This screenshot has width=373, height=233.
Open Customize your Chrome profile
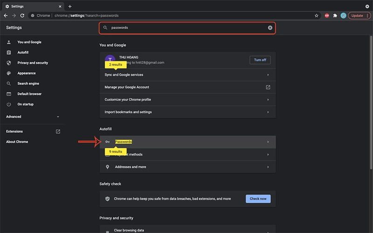[188, 100]
